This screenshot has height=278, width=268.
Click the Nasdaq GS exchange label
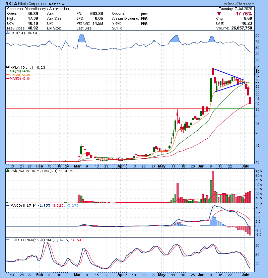[58, 4]
